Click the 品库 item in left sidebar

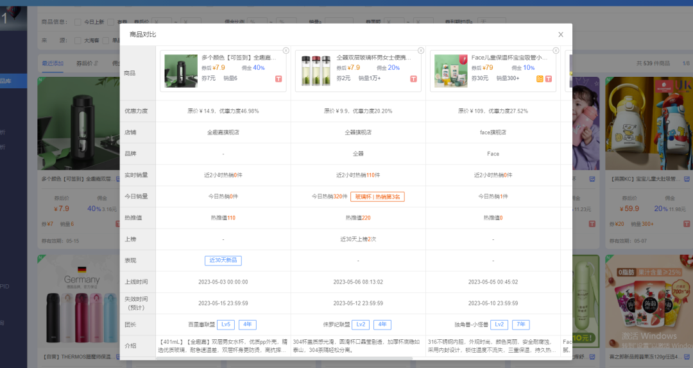pyautogui.click(x=13, y=81)
